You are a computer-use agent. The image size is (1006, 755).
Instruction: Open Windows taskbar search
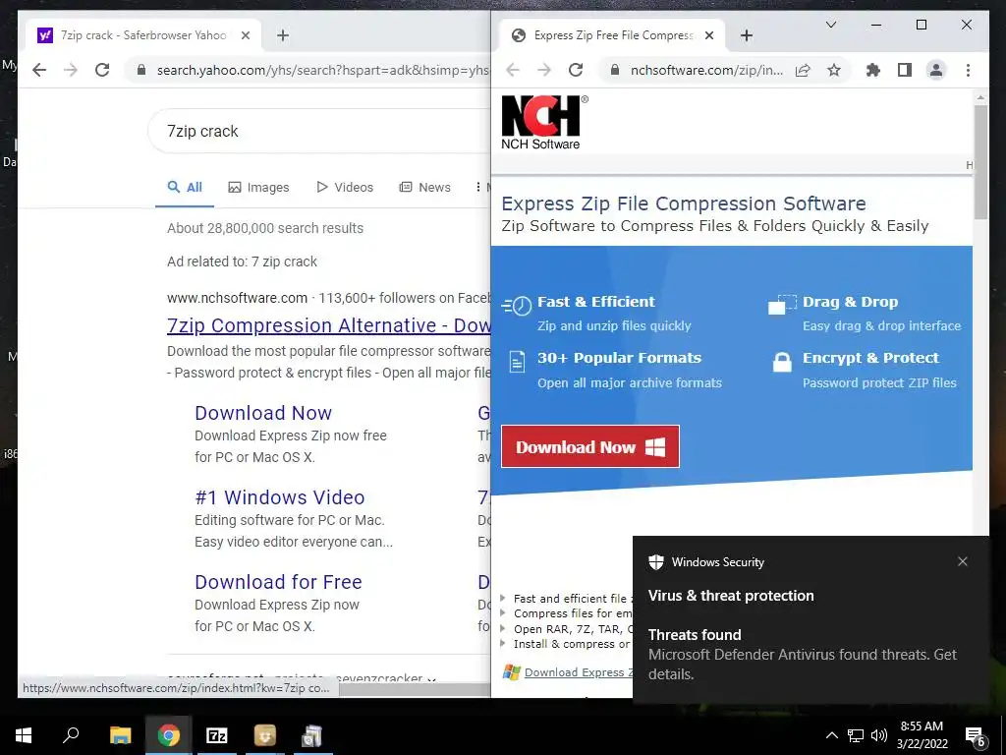click(x=71, y=735)
